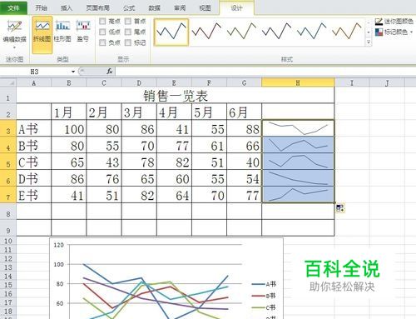Enable the Low Point (低点) checkbox
The height and width of the screenshot is (319, 416).
[x=102, y=32]
